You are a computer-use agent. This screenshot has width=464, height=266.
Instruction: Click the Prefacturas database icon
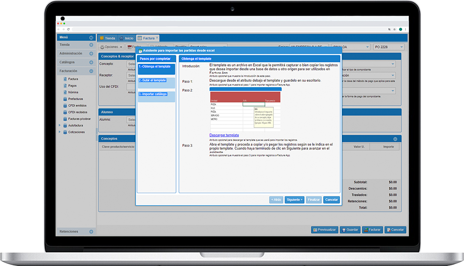(x=65, y=99)
